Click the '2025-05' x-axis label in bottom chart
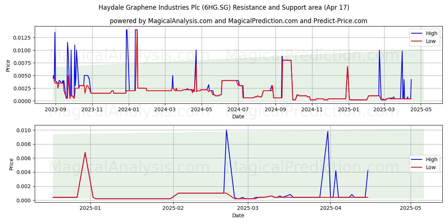The width and height of the screenshot is (448, 224). (410, 208)
